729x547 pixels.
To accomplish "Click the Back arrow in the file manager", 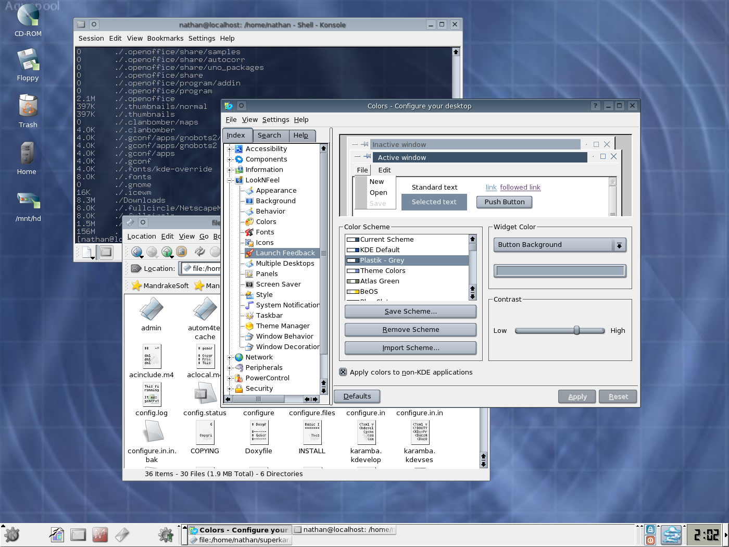I will click(137, 252).
